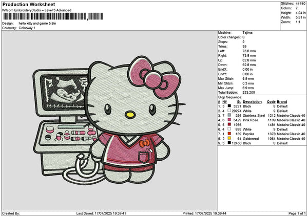
Task: Click stitch count 12450 in stop sequence
Action: click(237, 143)
